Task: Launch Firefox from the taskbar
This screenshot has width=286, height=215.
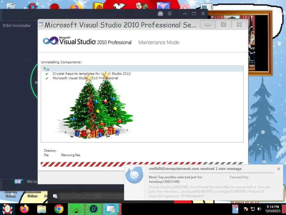Action: [24, 209]
